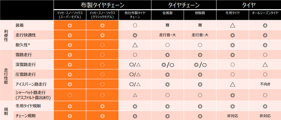Click the 不向き cell for オールシーズンタイヤ

[265, 84]
